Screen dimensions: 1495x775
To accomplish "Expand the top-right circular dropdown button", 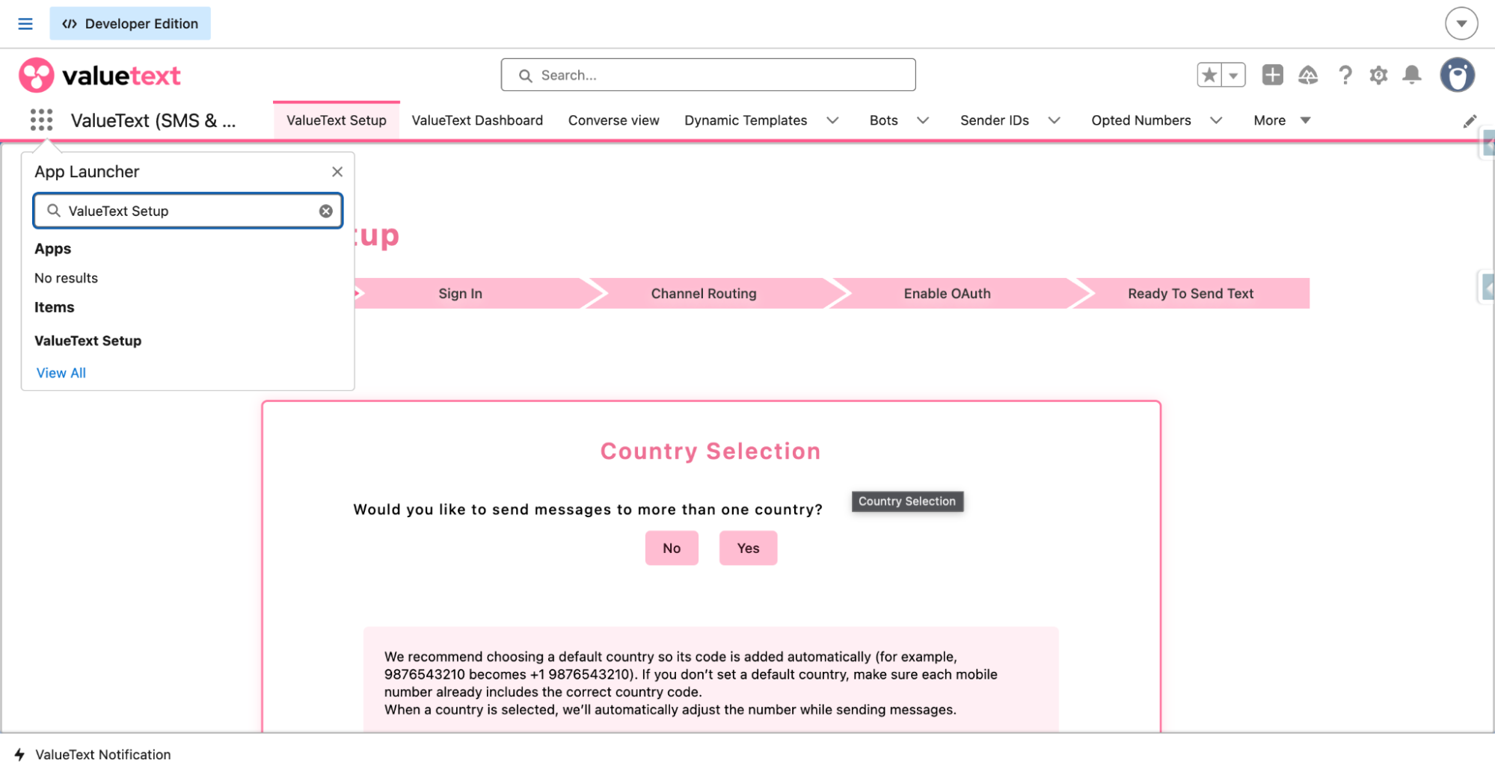I will click(1461, 23).
